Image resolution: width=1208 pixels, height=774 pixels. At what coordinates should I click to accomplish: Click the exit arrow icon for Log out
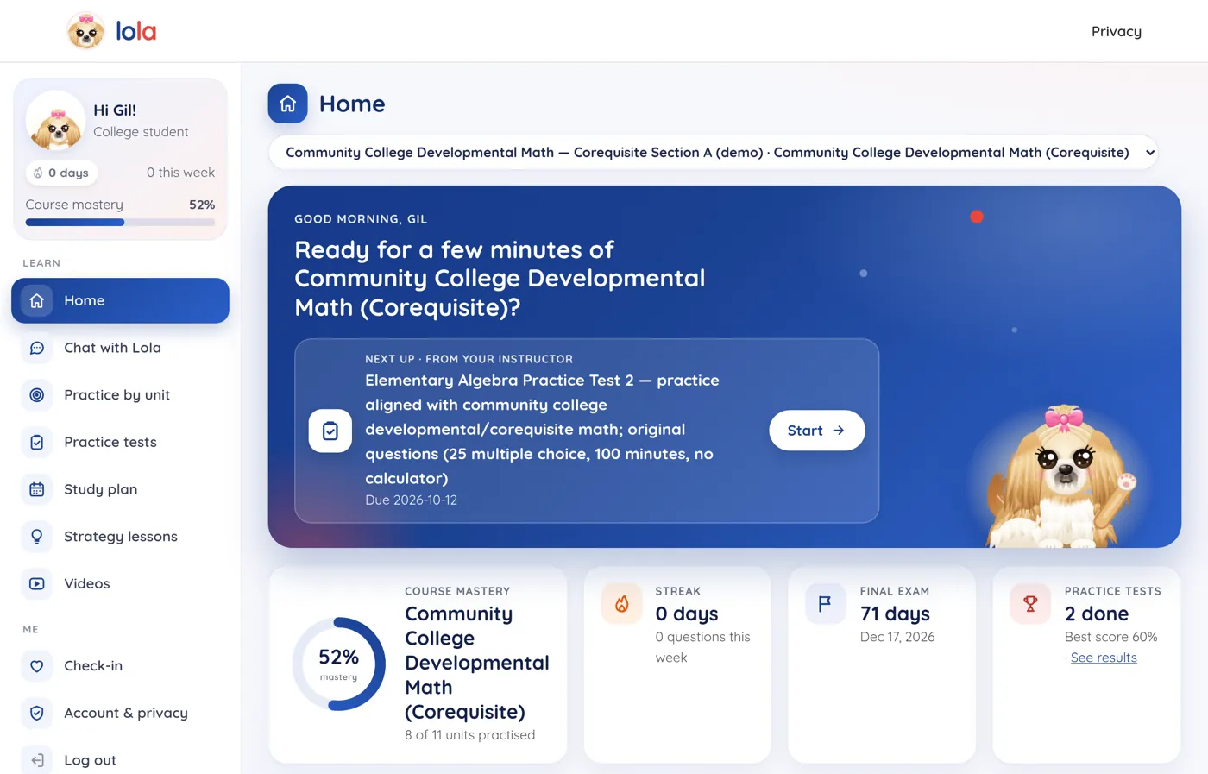[x=37, y=760]
